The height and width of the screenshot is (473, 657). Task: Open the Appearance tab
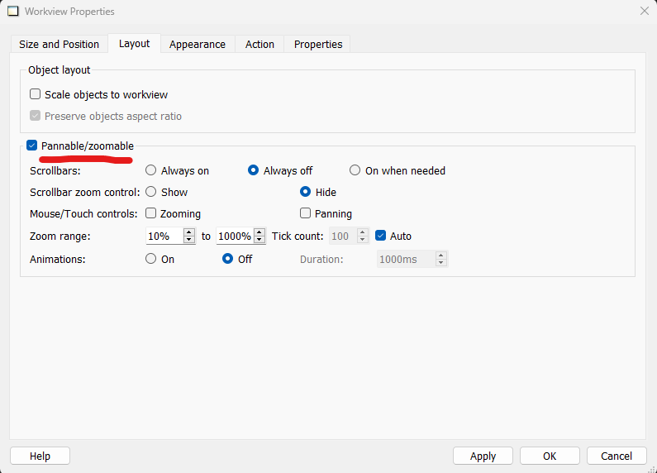(x=197, y=44)
